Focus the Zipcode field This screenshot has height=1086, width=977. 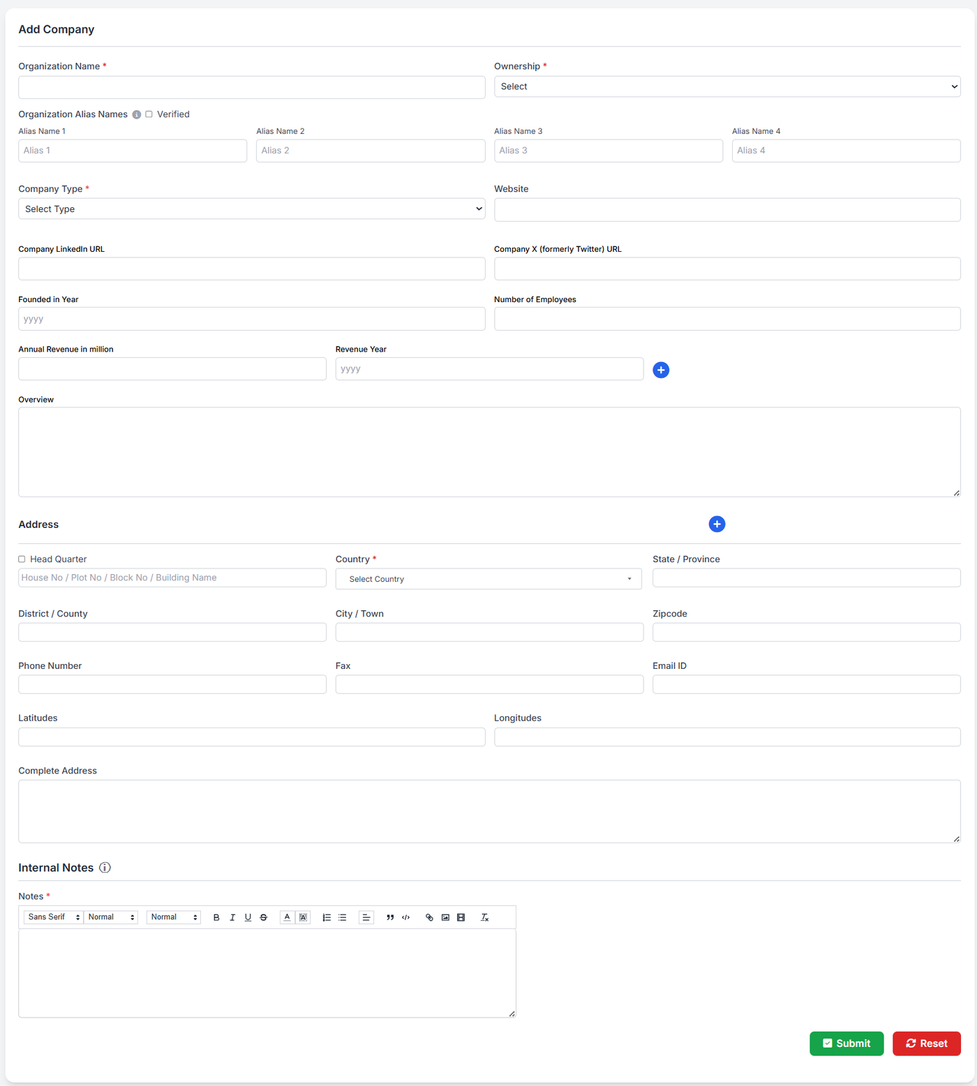807,632
